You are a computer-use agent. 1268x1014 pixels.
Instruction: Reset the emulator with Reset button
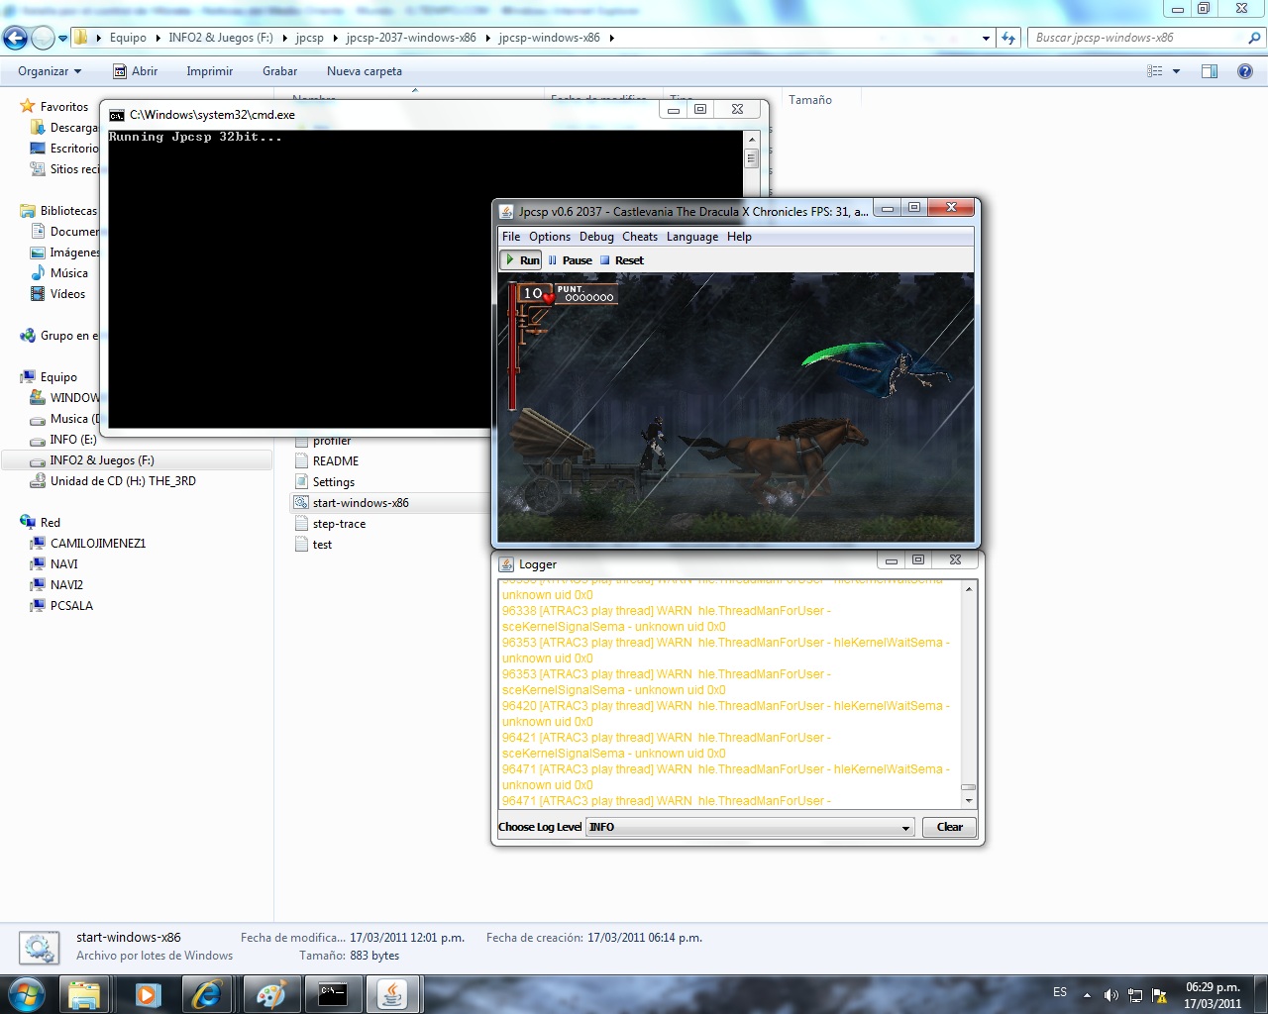[621, 260]
